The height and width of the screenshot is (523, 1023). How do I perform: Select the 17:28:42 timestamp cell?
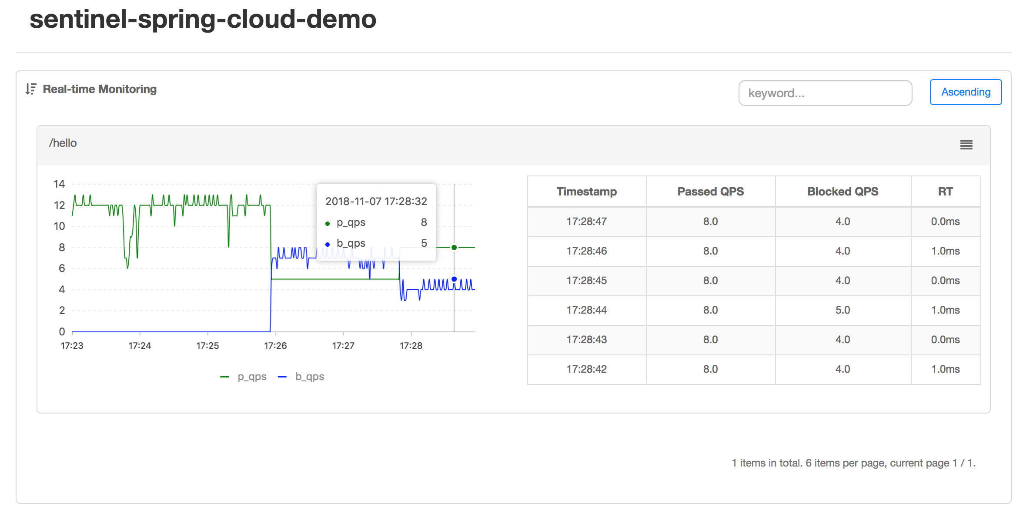[x=587, y=369]
